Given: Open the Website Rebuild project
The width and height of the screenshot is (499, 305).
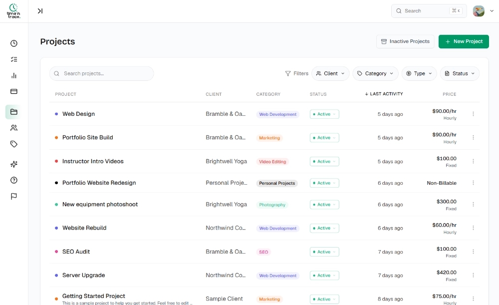Looking at the screenshot, I should pyautogui.click(x=84, y=228).
